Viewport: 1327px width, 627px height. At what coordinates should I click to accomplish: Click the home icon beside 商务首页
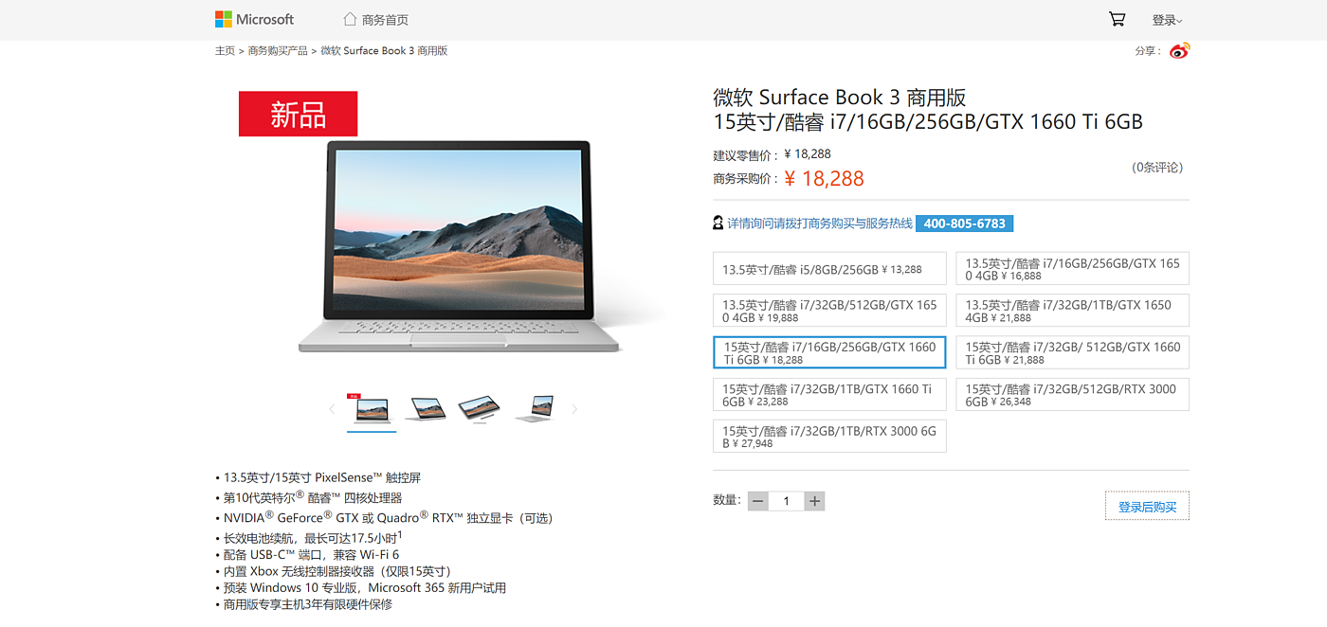(350, 19)
